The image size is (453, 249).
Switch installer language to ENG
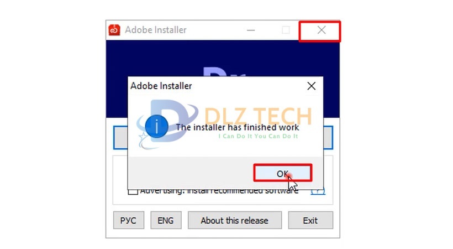click(166, 220)
